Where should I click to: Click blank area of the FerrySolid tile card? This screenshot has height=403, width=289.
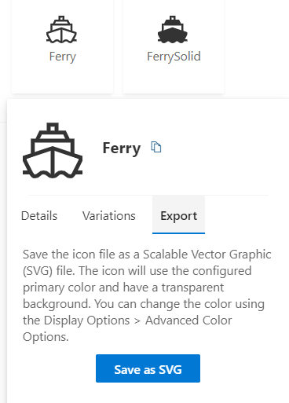click(x=174, y=79)
